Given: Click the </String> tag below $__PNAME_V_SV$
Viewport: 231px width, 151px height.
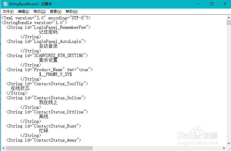Looking at the screenshot, I should [x=31, y=79].
